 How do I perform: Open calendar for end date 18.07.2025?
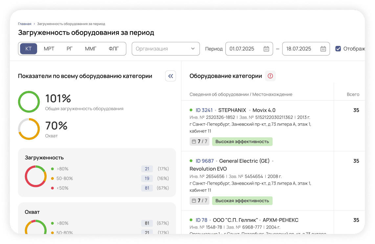point(323,49)
